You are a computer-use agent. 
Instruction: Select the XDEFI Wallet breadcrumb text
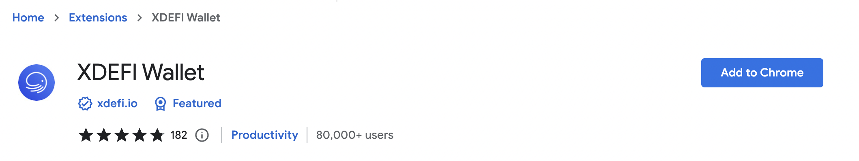pyautogui.click(x=186, y=18)
